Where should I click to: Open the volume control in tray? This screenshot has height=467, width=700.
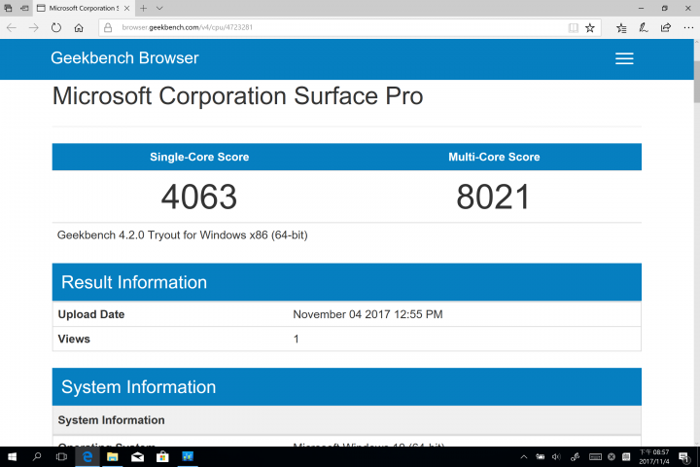556,456
